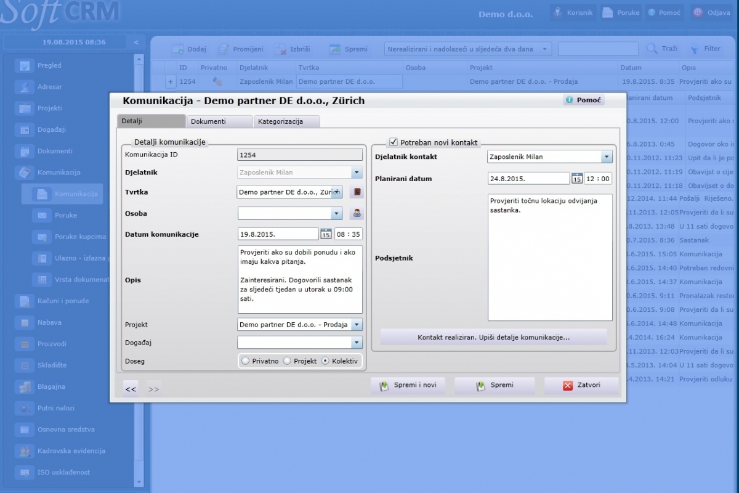Click in the Podsjetnik text area

click(550, 258)
